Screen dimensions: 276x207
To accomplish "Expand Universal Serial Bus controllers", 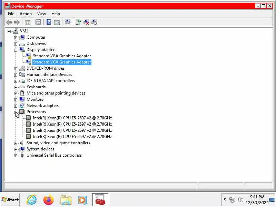I will tap(16, 156).
